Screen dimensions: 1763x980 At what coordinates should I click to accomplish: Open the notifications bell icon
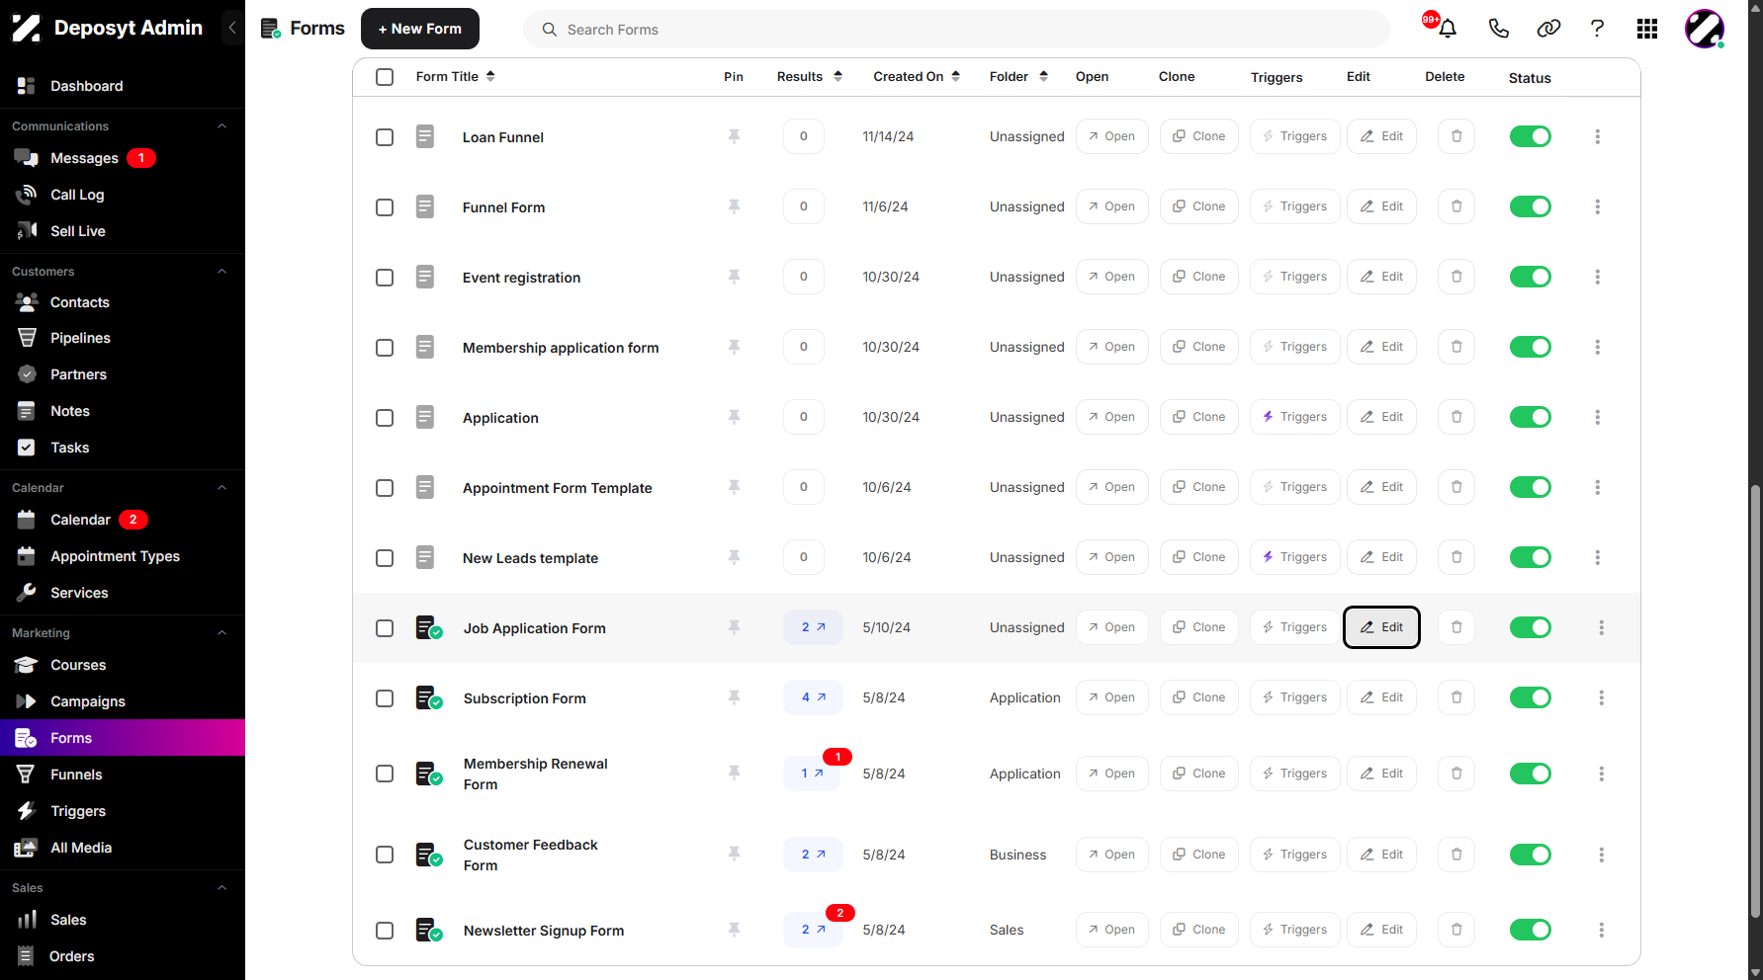1448,29
